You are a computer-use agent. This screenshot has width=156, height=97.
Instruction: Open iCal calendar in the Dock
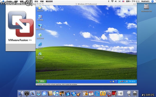pos(91,93)
